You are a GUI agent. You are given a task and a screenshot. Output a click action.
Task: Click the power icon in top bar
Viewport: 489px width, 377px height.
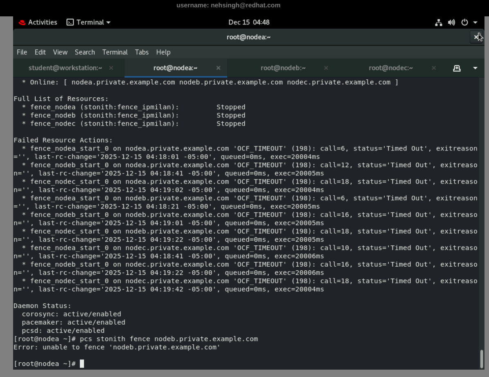point(465,22)
